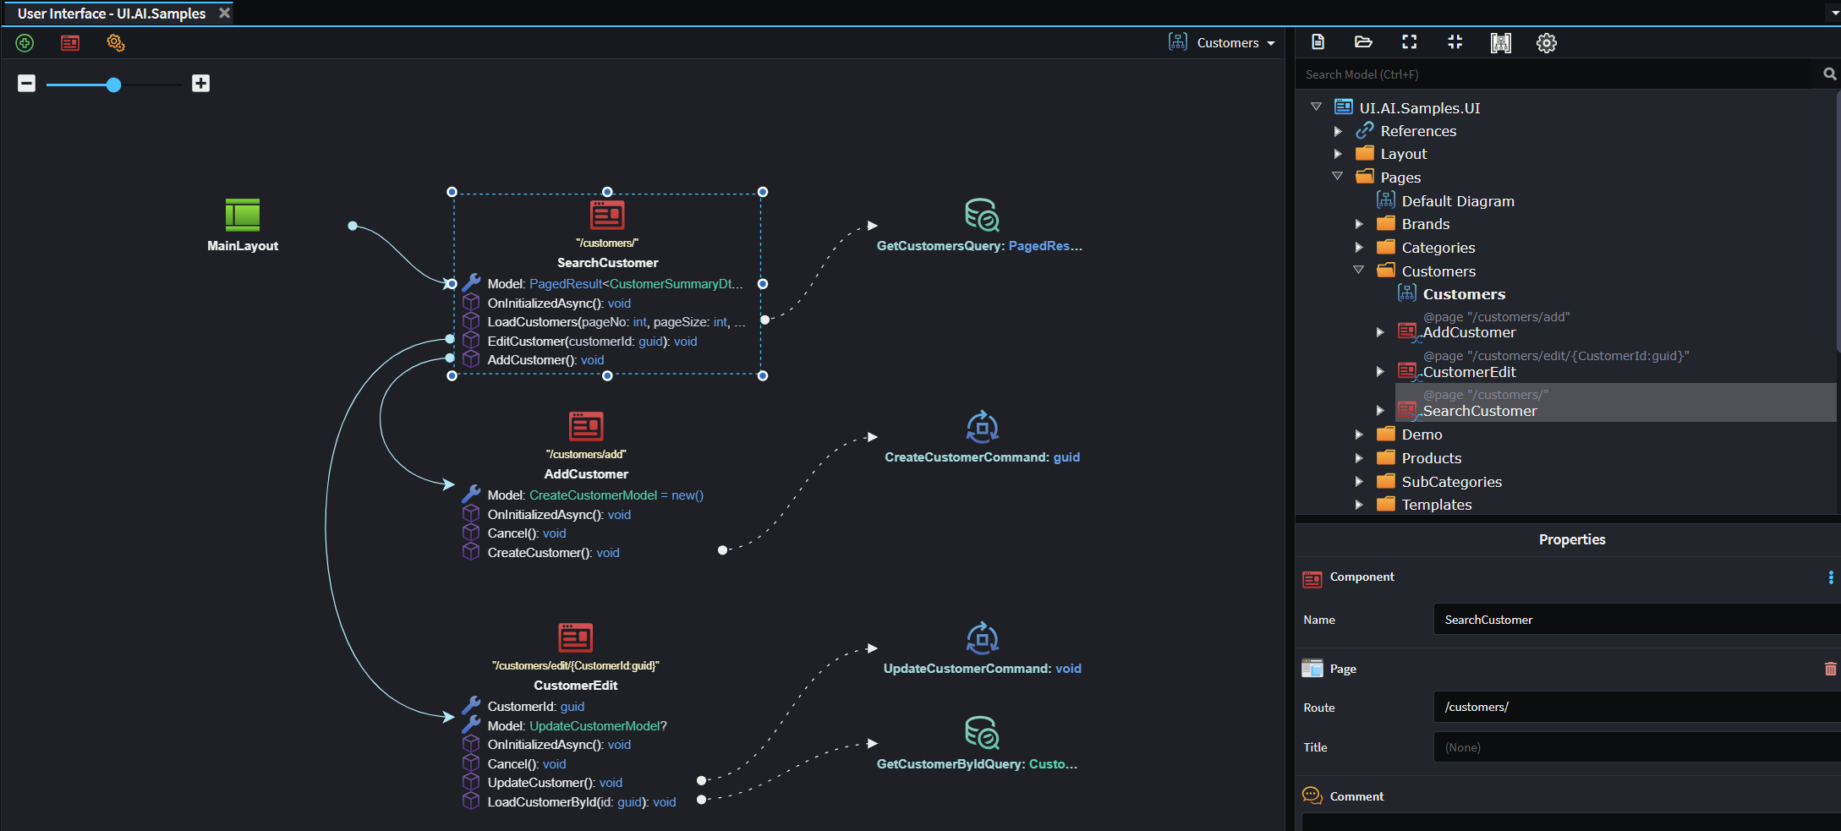Viewport: 1841px width, 831px height.
Task: Collapse the Pages folder in the model tree
Action: (x=1339, y=176)
